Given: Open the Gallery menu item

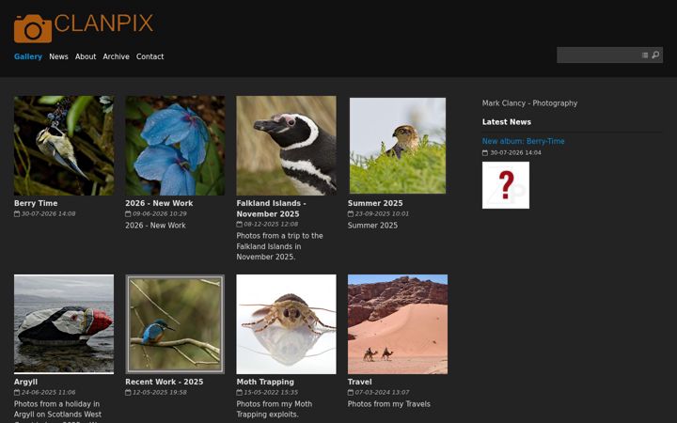Looking at the screenshot, I should 28,56.
